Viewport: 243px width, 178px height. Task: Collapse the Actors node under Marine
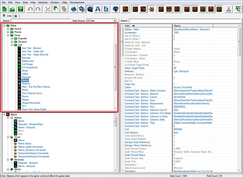8,137
